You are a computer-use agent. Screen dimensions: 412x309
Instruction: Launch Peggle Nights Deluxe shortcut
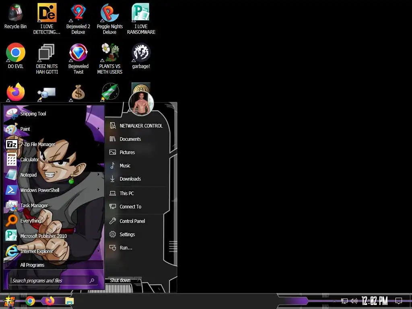[109, 19]
